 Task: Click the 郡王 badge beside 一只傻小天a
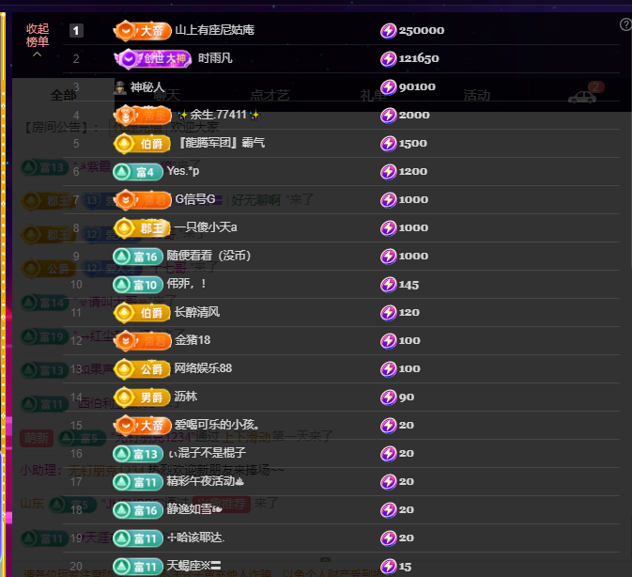click(x=142, y=228)
